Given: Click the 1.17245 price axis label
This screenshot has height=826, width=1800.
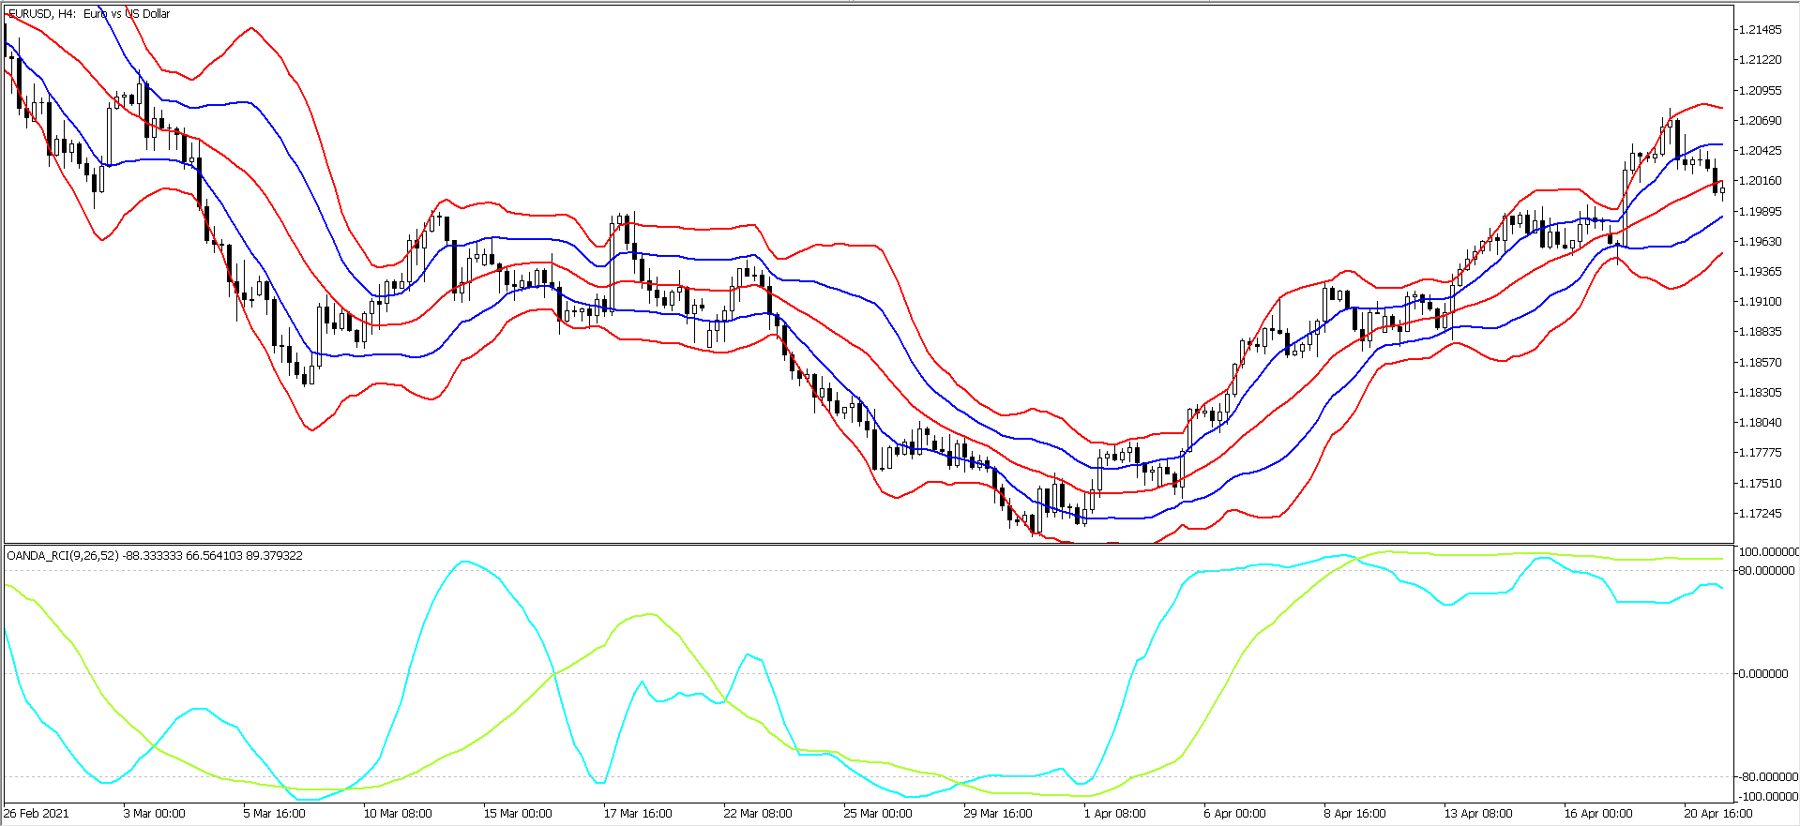Looking at the screenshot, I should pyautogui.click(x=1760, y=514).
